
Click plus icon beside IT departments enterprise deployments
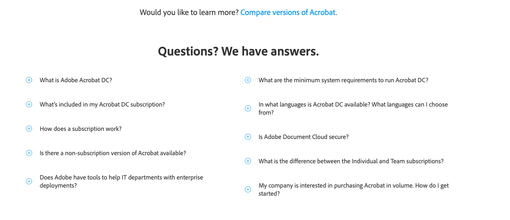29,182
